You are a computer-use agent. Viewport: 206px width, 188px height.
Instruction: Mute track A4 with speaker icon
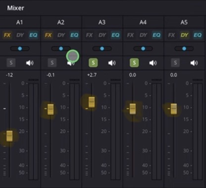153,63
